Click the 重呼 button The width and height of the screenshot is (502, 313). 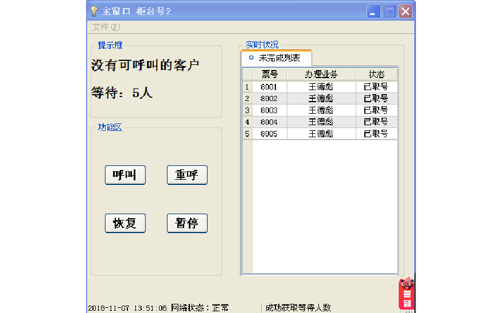tap(187, 175)
